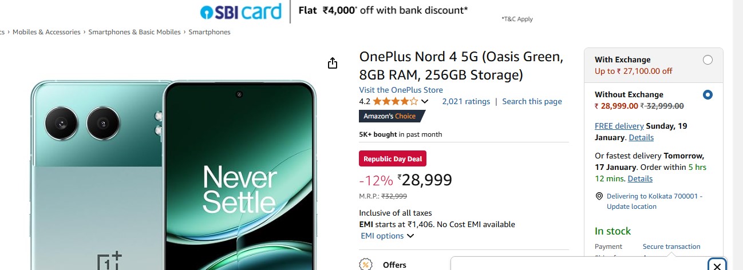
Task: Visit the OnePlus Store link
Action: click(401, 90)
